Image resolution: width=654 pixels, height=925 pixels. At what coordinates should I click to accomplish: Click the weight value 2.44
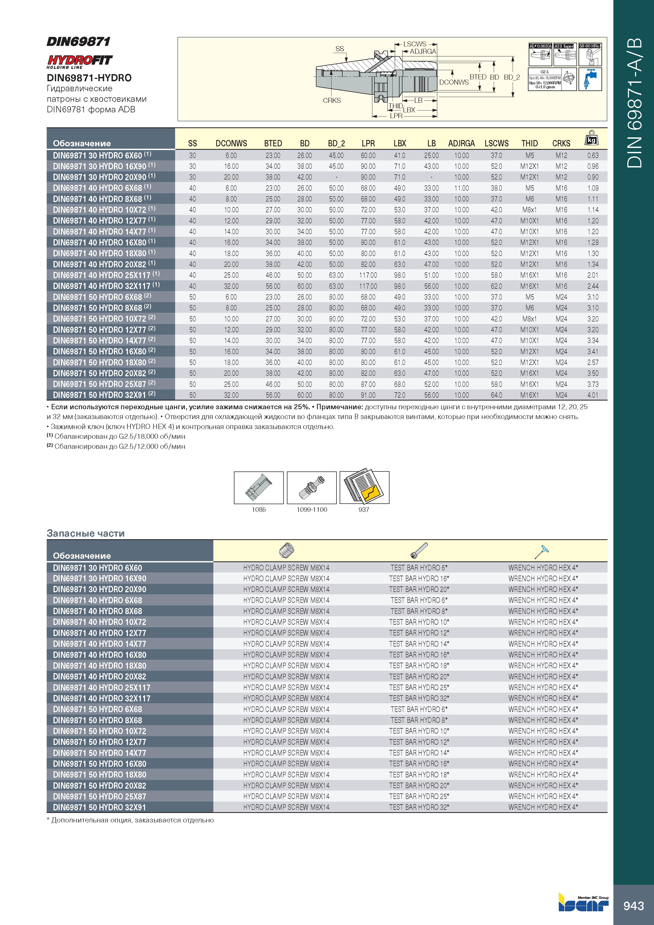tap(593, 286)
